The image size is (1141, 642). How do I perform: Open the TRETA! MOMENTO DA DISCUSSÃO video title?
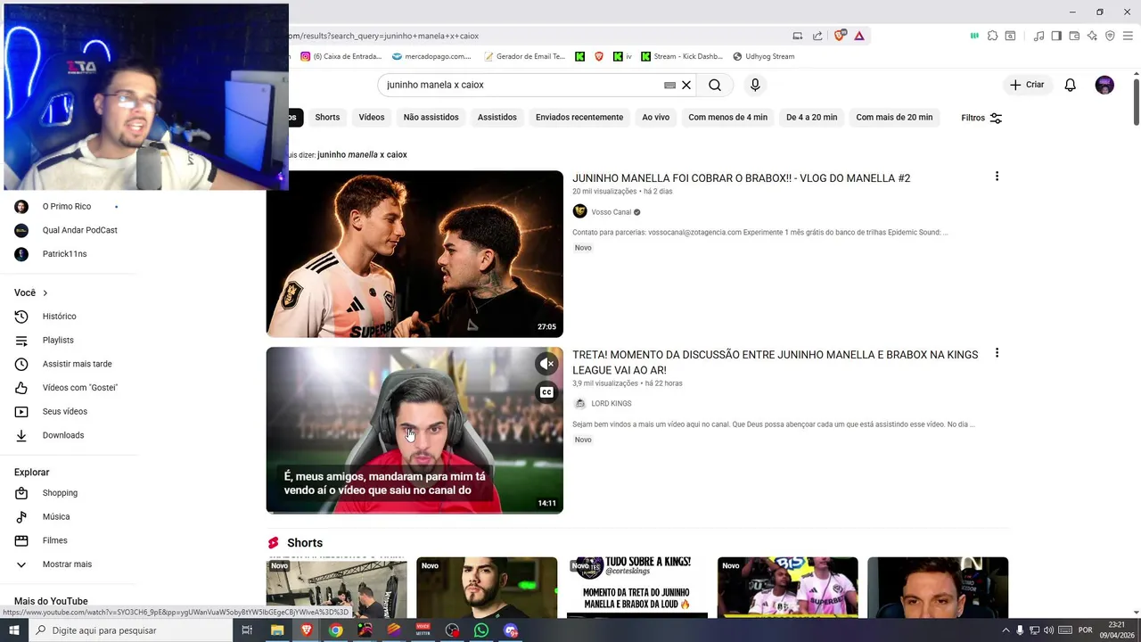tap(775, 362)
